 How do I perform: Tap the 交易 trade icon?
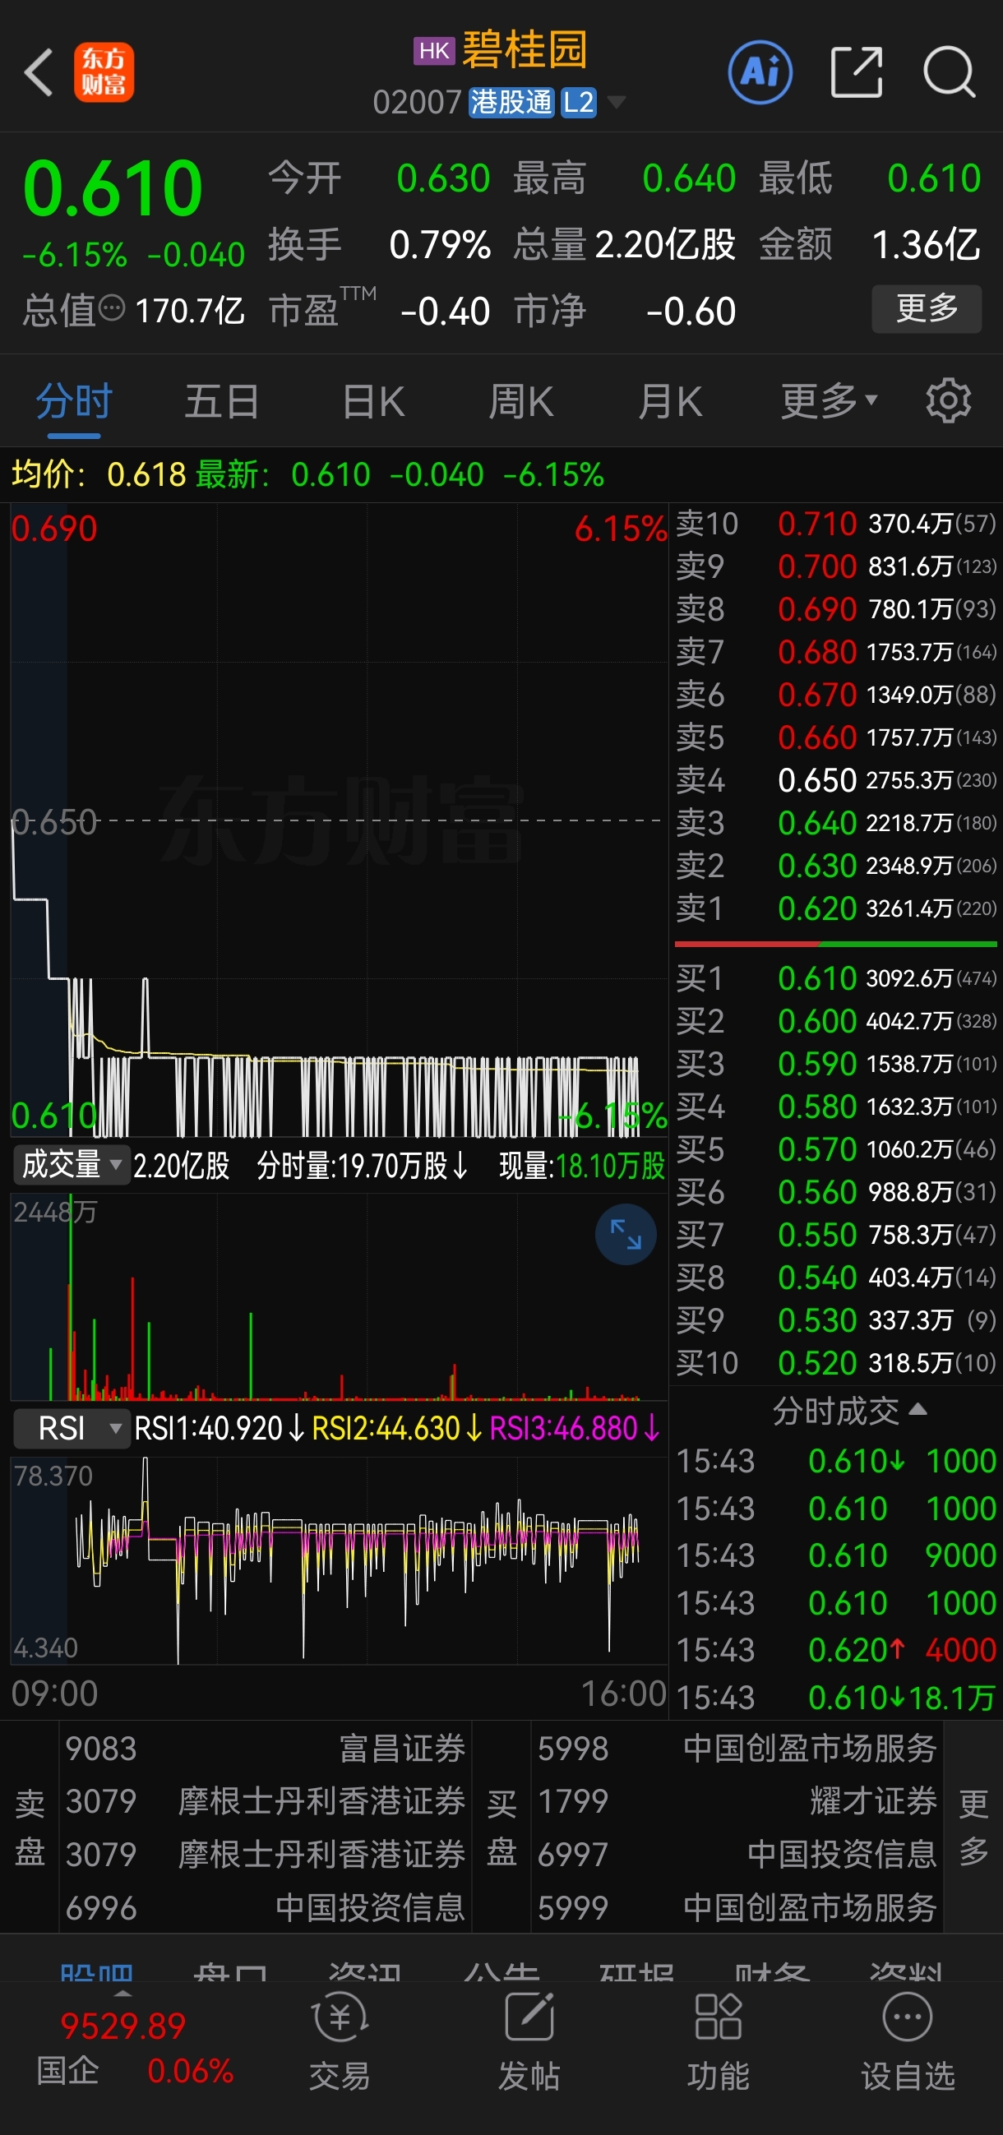coord(340,2042)
